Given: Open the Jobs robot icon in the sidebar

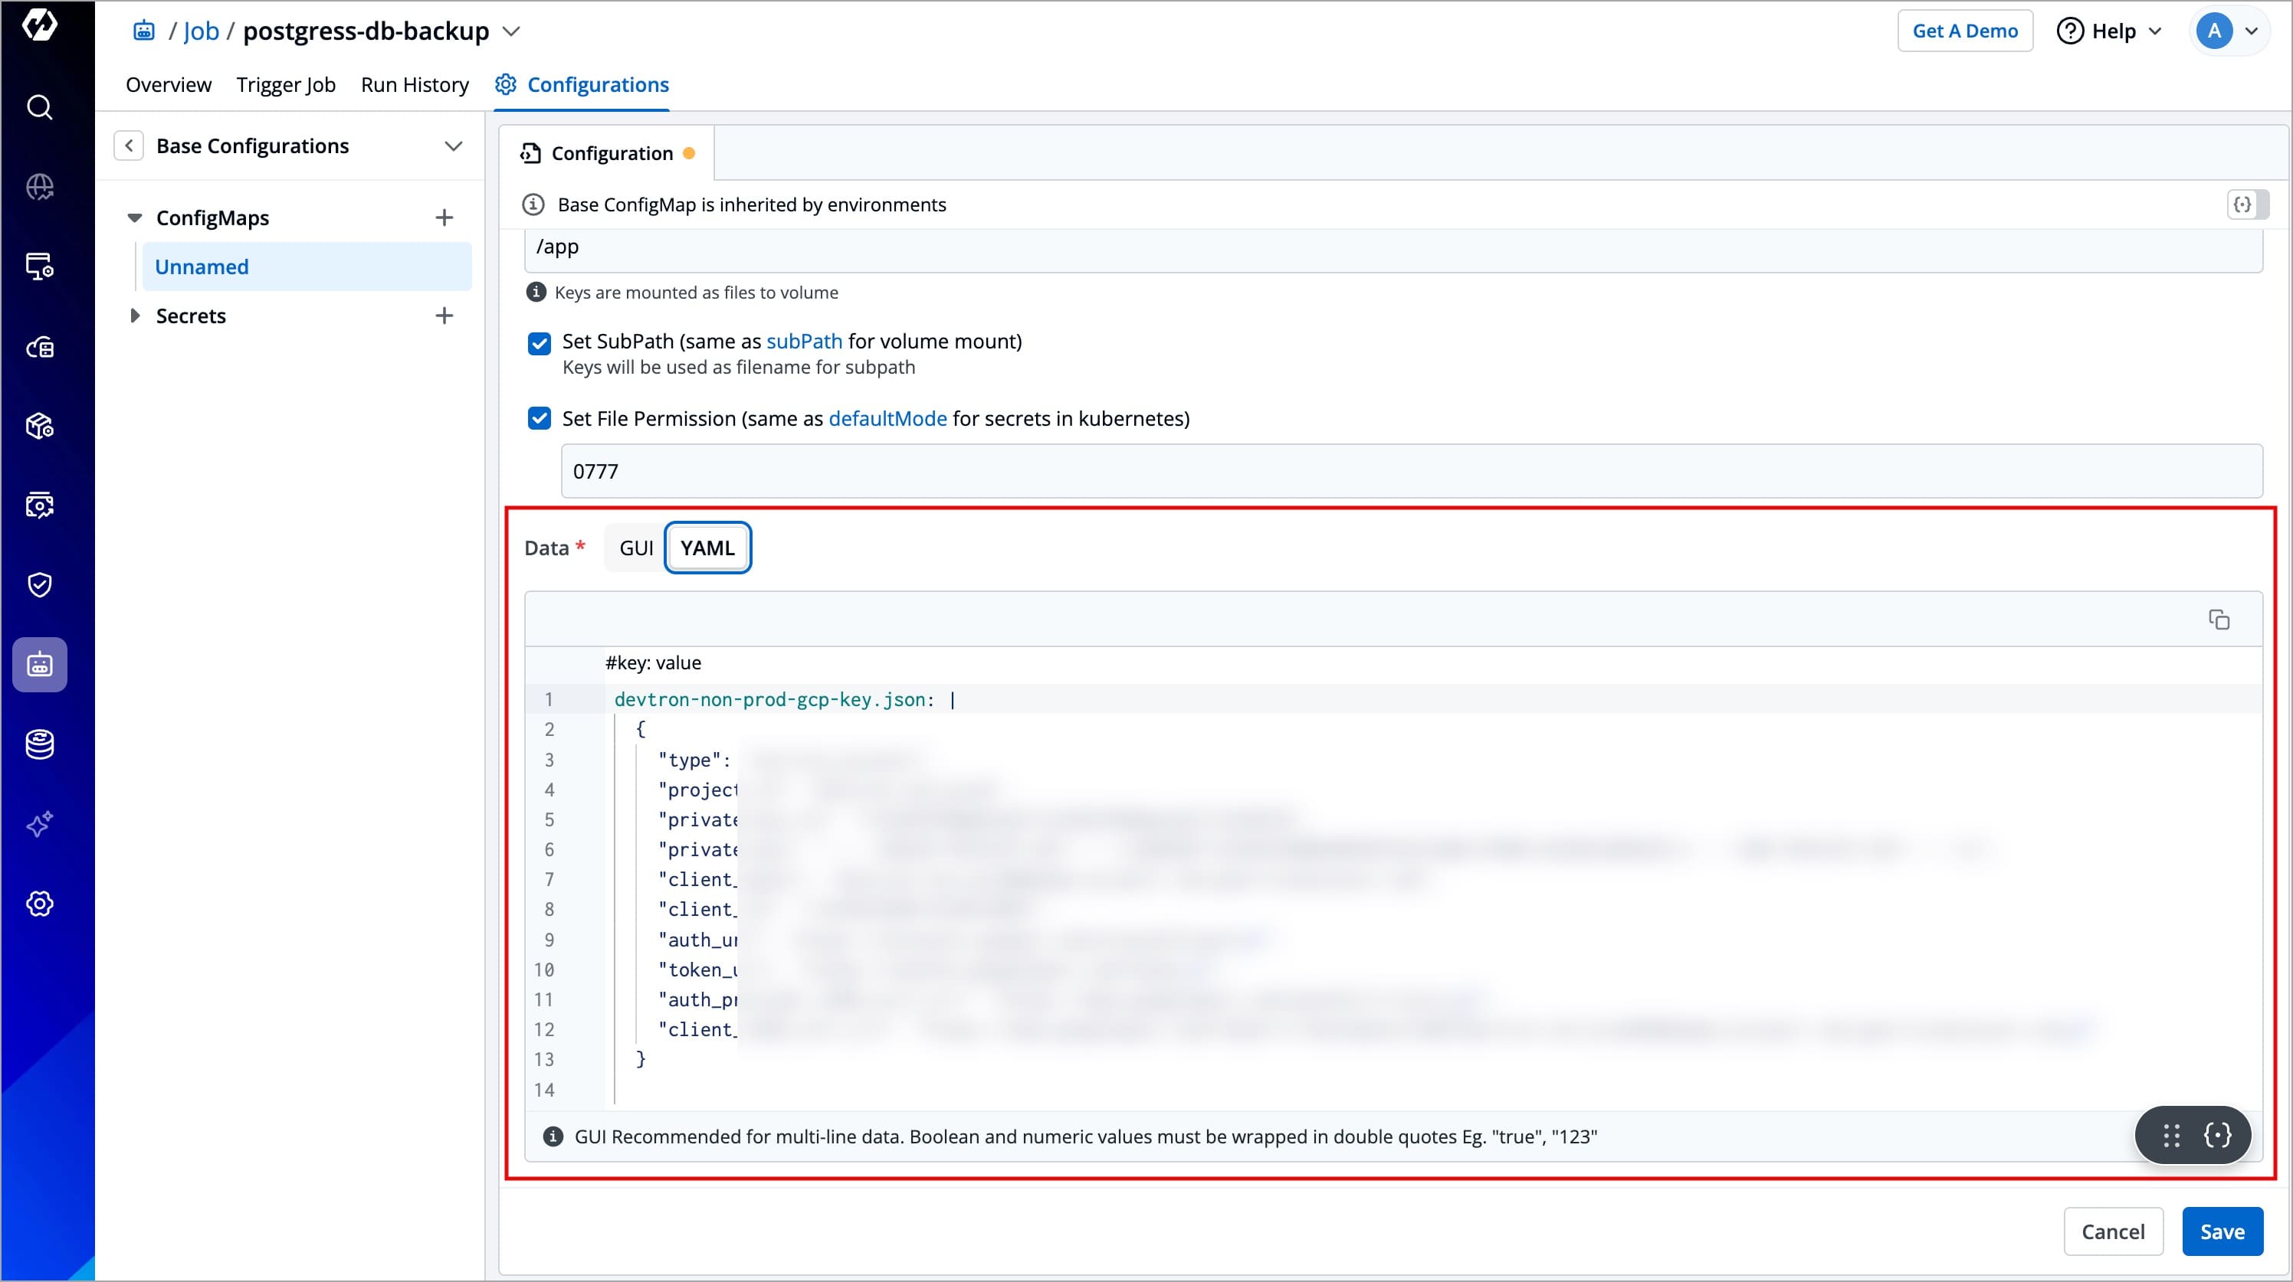Looking at the screenshot, I should pos(39,665).
